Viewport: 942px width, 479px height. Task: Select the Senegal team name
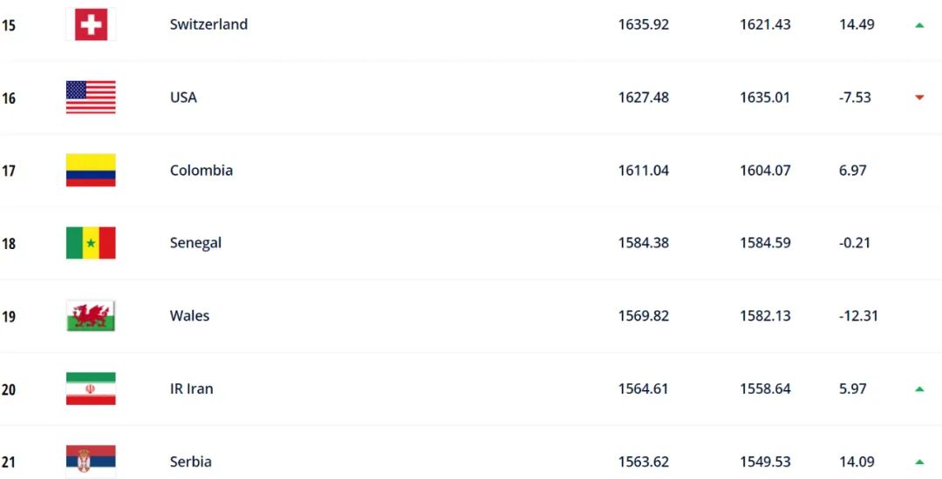pyautogui.click(x=195, y=243)
